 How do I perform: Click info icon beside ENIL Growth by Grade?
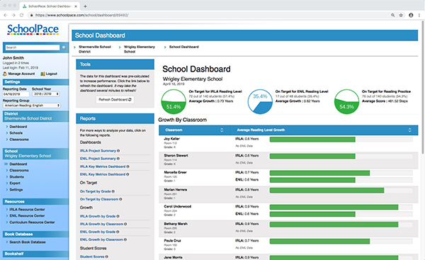118,232
